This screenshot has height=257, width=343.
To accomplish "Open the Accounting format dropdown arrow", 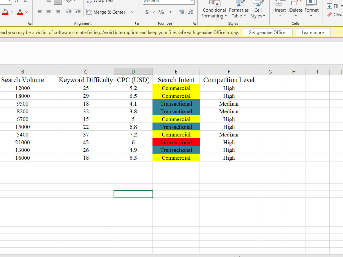I will tap(154, 12).
